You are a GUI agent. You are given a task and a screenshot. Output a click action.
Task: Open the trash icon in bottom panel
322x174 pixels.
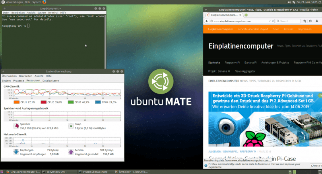(x=320, y=172)
